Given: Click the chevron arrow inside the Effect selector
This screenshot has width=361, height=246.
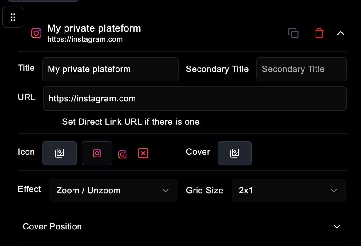Looking at the screenshot, I should pyautogui.click(x=166, y=191).
